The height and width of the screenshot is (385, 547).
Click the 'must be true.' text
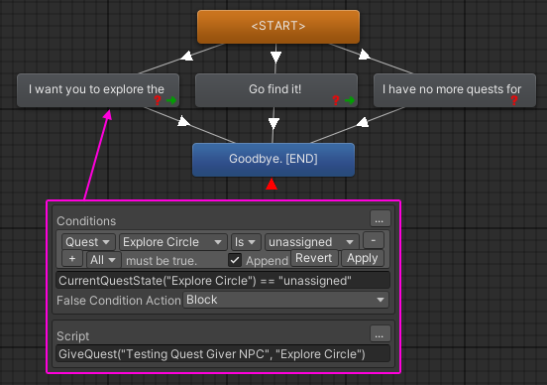click(x=162, y=261)
